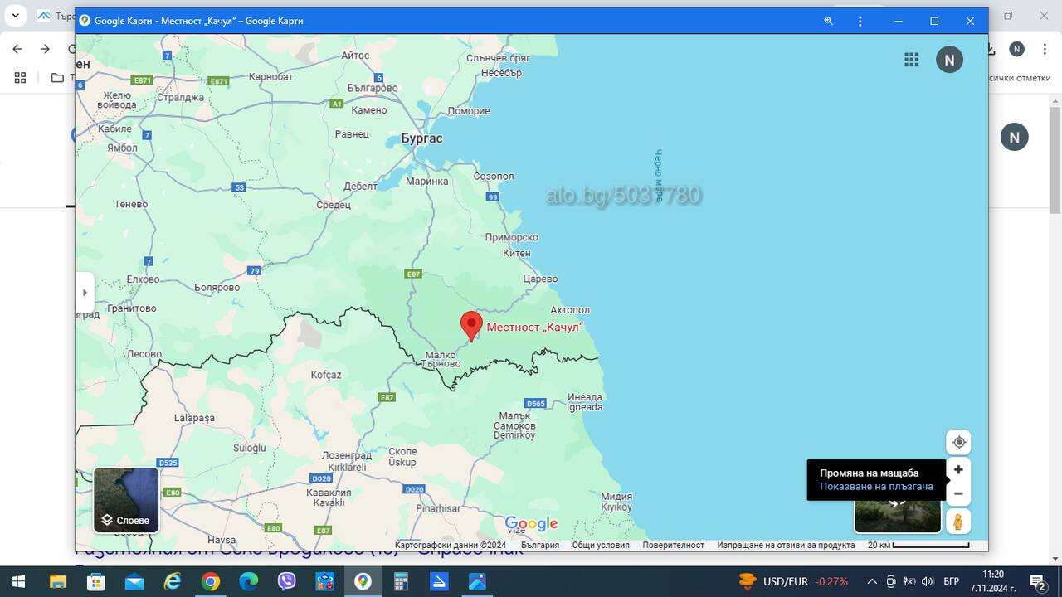Open the Photos app from the taskbar
Image resolution: width=1062 pixels, height=597 pixels.
click(x=477, y=581)
